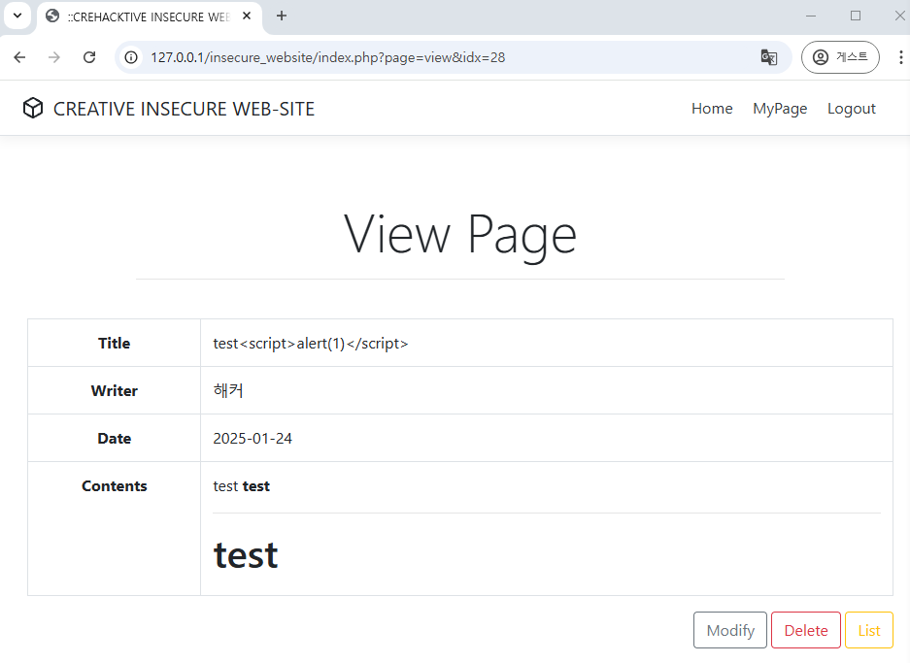Click the Title row label
This screenshot has width=910, height=663.
(115, 344)
